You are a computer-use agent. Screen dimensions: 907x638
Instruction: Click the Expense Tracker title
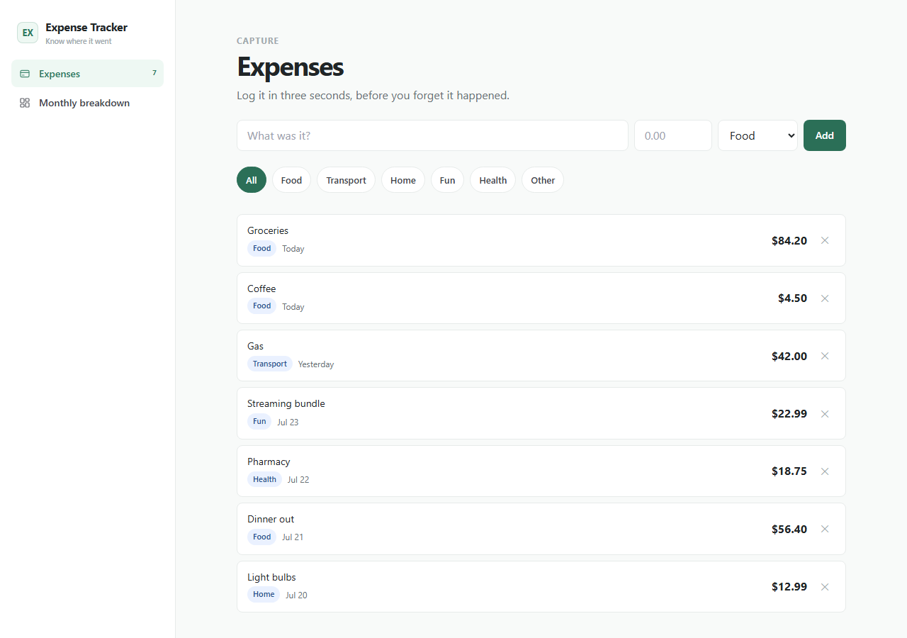[x=86, y=28]
